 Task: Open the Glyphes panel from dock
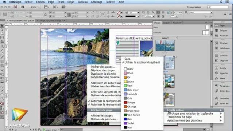[222, 43]
